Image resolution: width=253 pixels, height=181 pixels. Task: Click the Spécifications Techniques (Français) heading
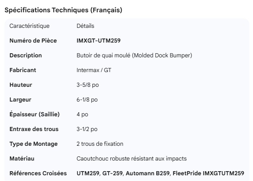pos(63,10)
